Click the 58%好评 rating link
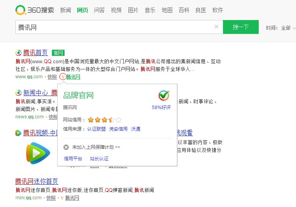 pyautogui.click(x=161, y=108)
